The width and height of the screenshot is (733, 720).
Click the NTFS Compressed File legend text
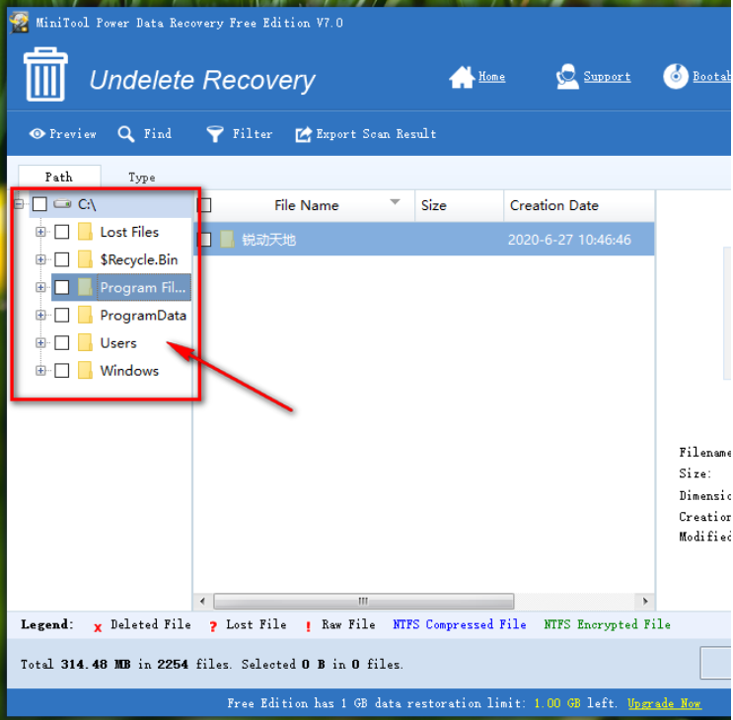point(459,624)
